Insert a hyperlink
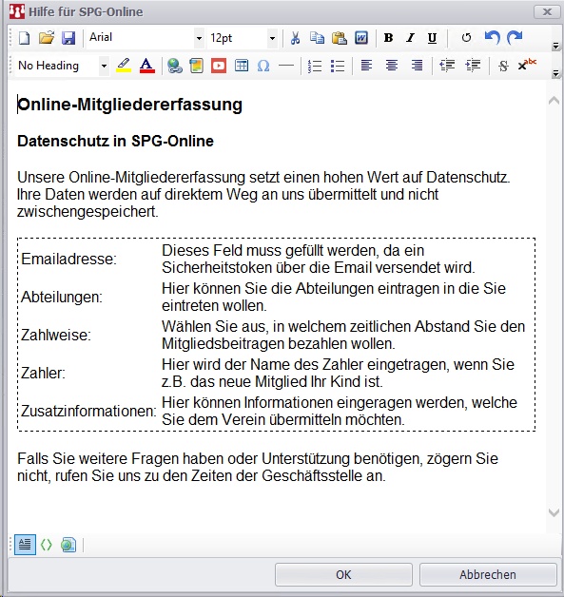Screen dimensions: 564x597 point(175,66)
